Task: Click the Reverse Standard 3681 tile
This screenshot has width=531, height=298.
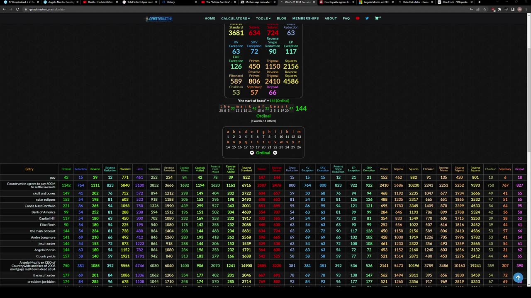Action: (236, 33)
